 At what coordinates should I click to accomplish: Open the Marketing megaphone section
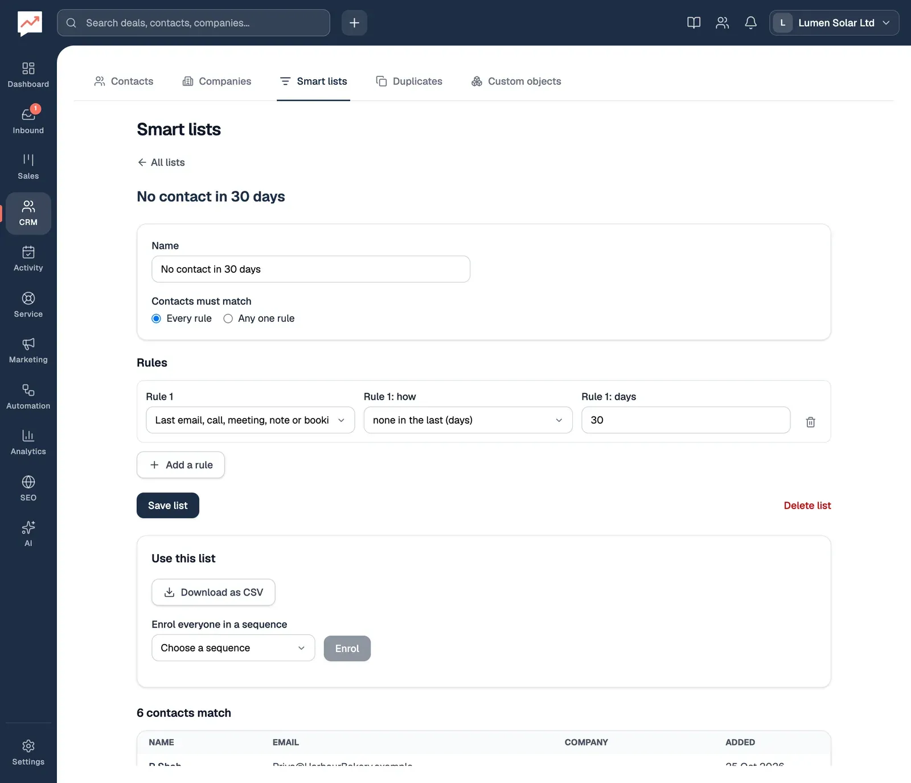click(x=28, y=350)
